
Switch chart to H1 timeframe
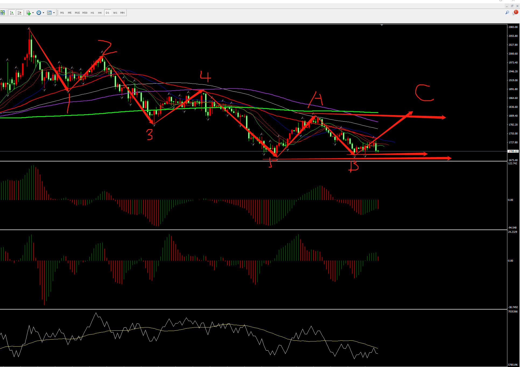tap(92, 13)
